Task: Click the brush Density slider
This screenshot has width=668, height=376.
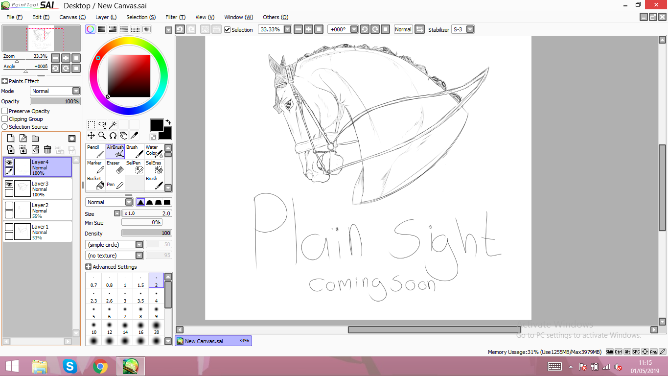Action: point(146,234)
